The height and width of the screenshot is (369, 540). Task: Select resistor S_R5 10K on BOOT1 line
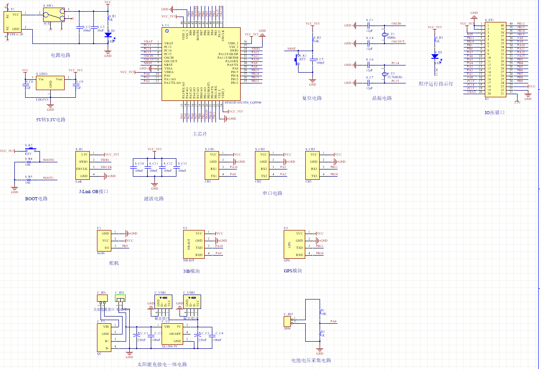29,179
